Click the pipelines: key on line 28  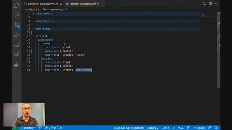click(46, 40)
